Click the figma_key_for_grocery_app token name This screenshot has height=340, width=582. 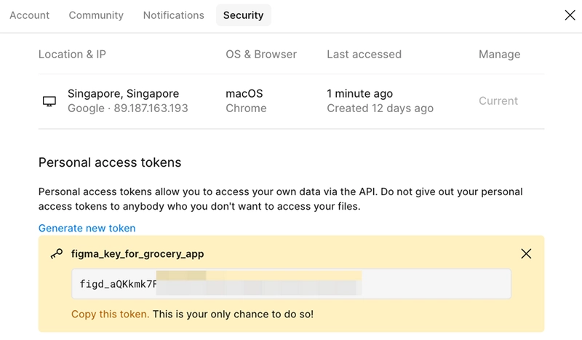(x=137, y=254)
